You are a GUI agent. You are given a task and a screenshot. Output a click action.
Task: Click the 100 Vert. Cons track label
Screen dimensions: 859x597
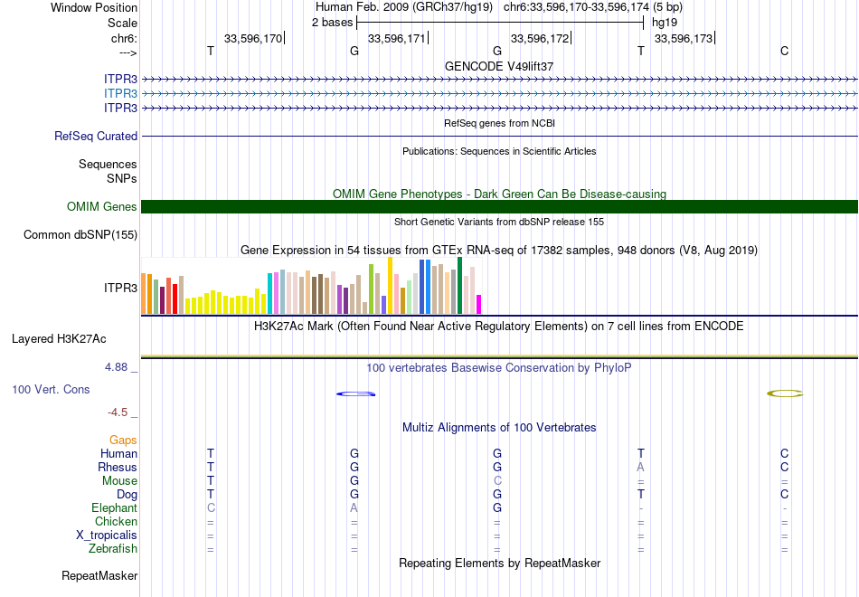point(51,389)
